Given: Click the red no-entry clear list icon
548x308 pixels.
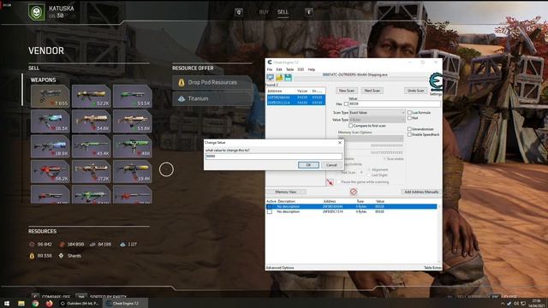Looking at the screenshot, I should click(x=354, y=192).
